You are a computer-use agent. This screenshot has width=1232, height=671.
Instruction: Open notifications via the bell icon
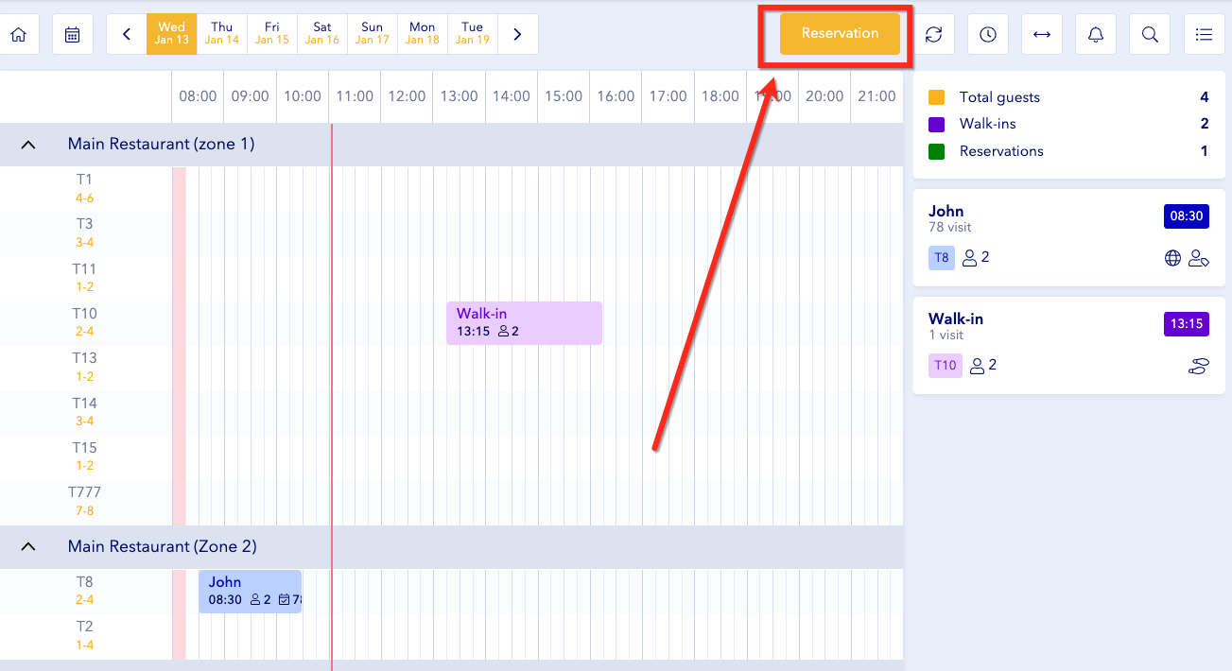[1095, 33]
